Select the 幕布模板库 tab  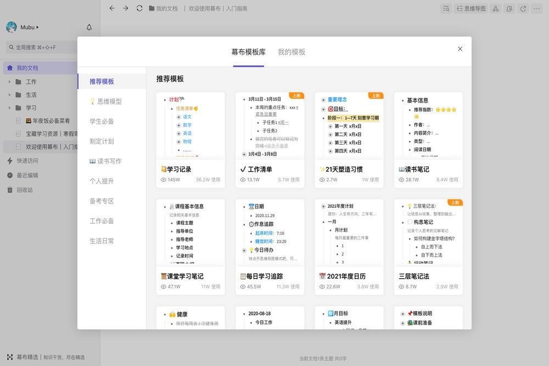pyautogui.click(x=249, y=52)
